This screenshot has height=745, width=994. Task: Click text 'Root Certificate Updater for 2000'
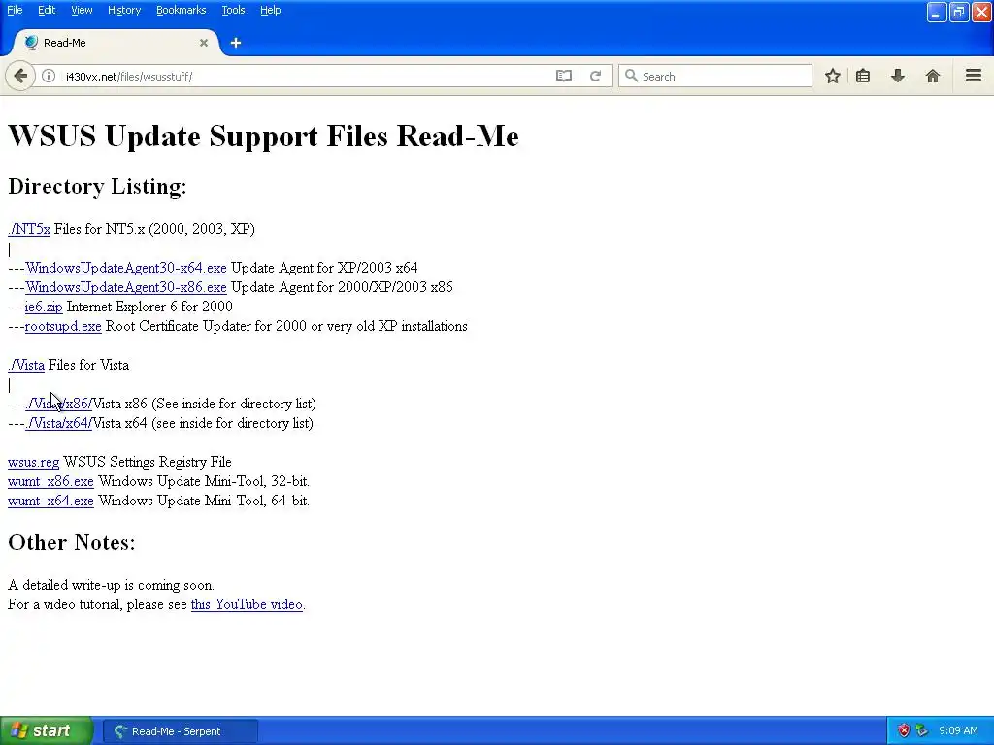click(206, 326)
